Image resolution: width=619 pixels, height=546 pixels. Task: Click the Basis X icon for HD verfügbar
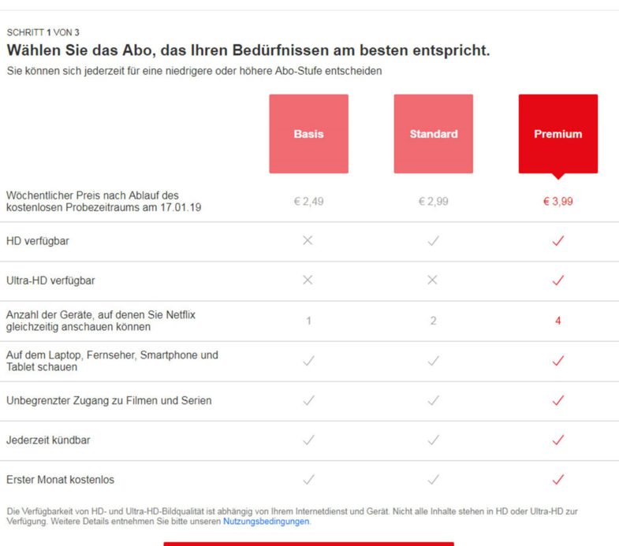308,240
